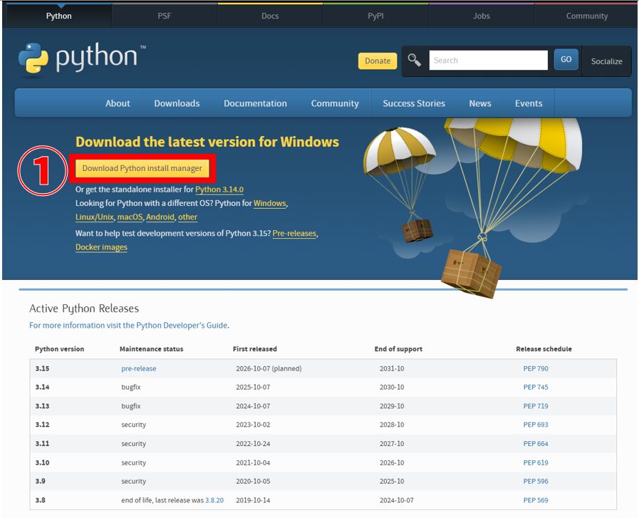Open the Linux/Unix downloads link

pos(93,217)
